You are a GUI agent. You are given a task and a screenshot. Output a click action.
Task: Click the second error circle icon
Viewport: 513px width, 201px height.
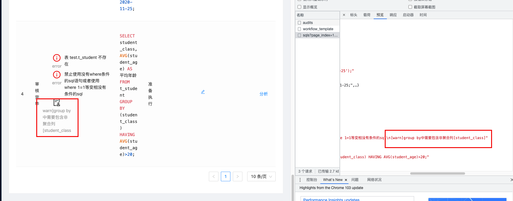tap(57, 74)
